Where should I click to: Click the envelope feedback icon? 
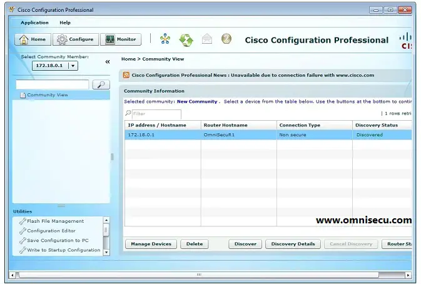[207, 39]
